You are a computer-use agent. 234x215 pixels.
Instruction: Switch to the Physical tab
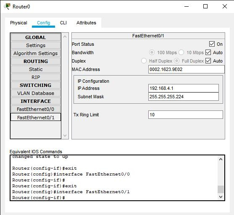click(18, 23)
